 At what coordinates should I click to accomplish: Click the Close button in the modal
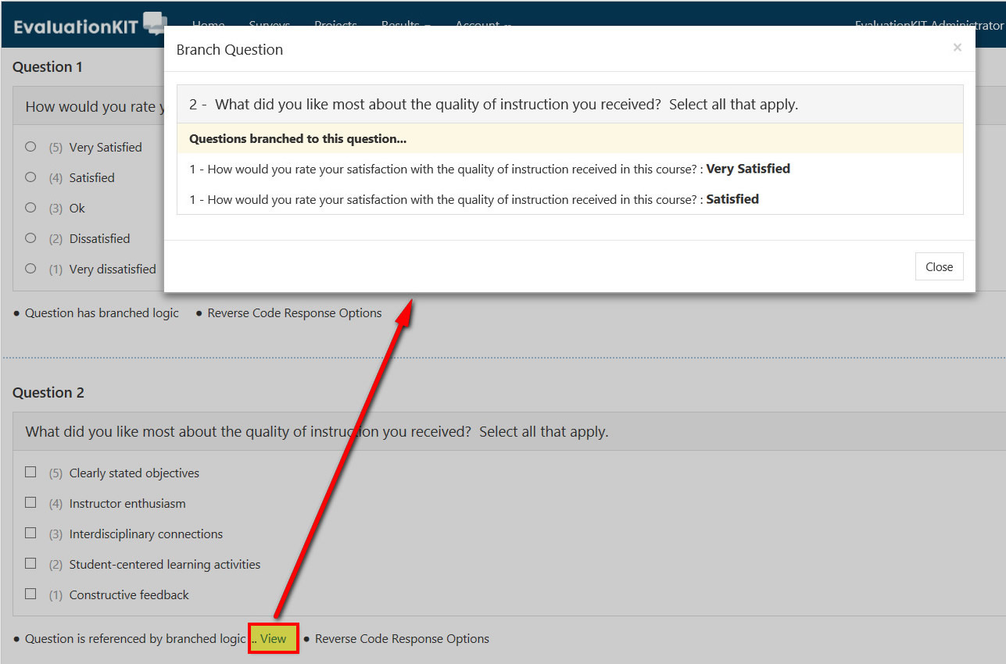(x=939, y=266)
